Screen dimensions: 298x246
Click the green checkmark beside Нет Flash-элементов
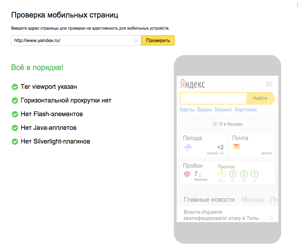click(15, 114)
